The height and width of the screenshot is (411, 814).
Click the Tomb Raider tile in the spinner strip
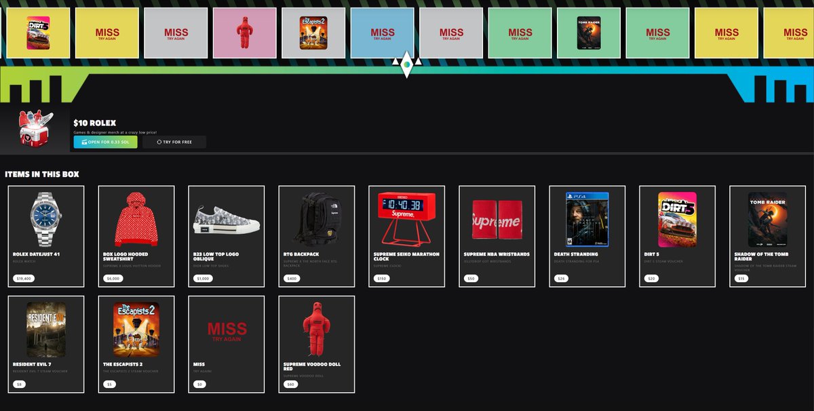point(589,33)
